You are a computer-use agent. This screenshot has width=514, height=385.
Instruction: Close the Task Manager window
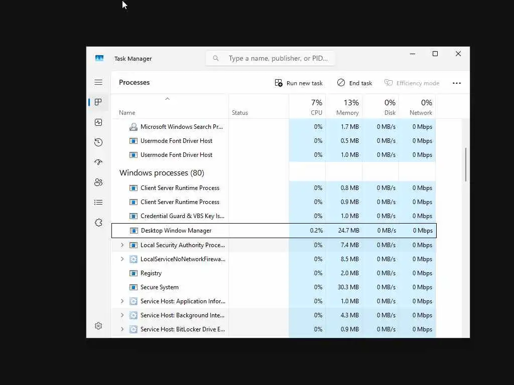pyautogui.click(x=458, y=54)
